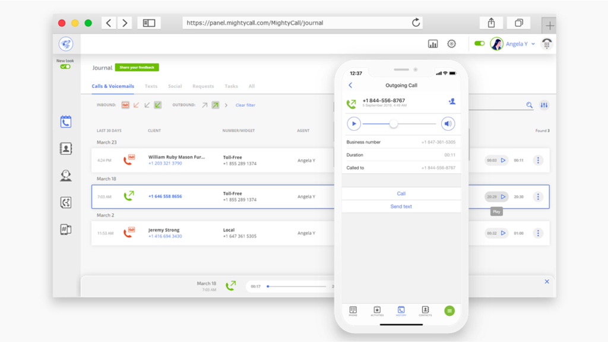Expand the Angela Y account dropdown
The height and width of the screenshot is (342, 608).
532,43
